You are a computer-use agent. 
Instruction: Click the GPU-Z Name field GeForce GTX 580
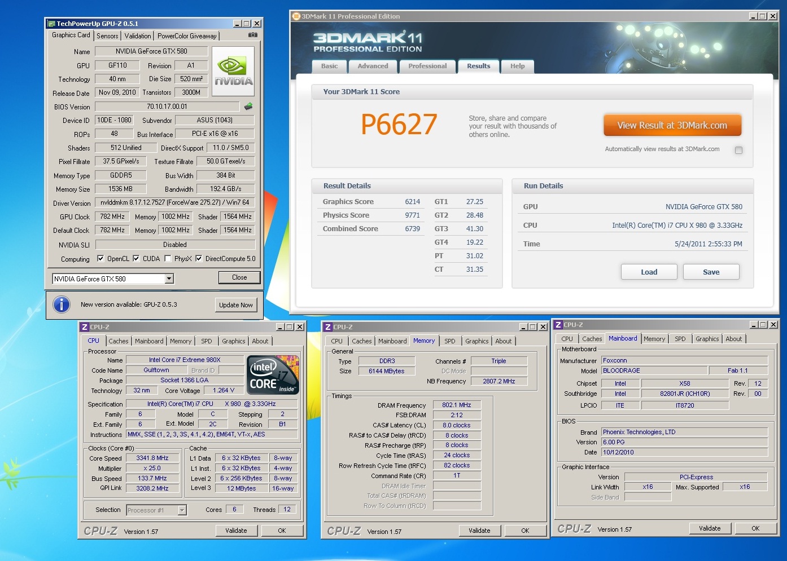click(151, 51)
